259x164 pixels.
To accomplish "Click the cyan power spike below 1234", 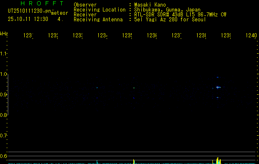I will tap(97, 162).
